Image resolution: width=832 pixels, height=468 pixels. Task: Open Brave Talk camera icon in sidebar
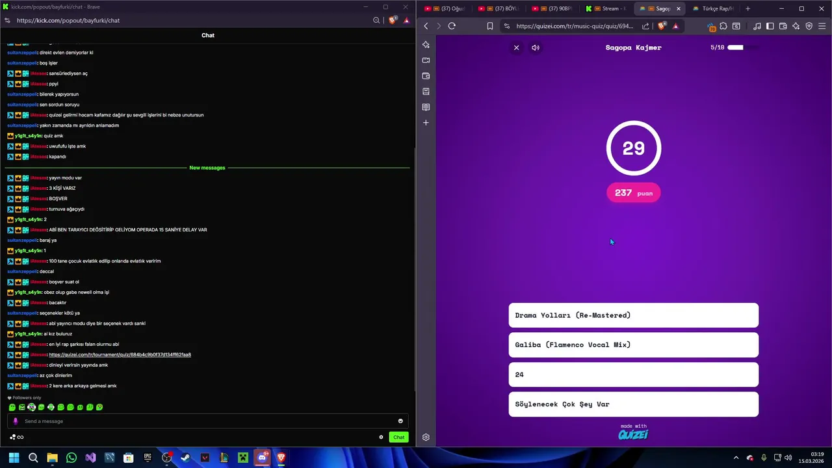(x=426, y=60)
